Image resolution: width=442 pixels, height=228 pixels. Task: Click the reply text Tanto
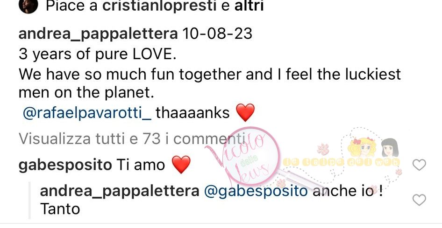pos(60,209)
